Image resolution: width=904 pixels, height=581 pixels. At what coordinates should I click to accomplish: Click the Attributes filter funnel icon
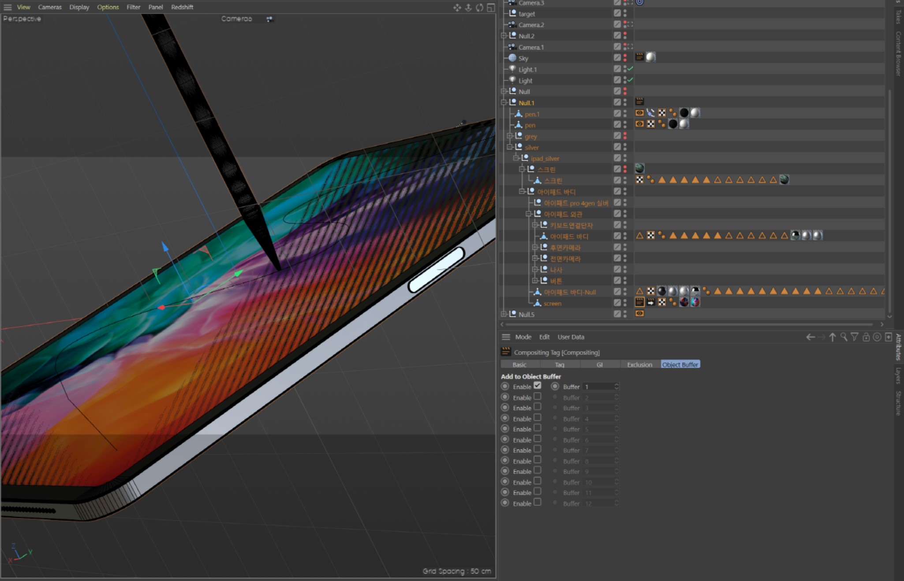(x=855, y=337)
